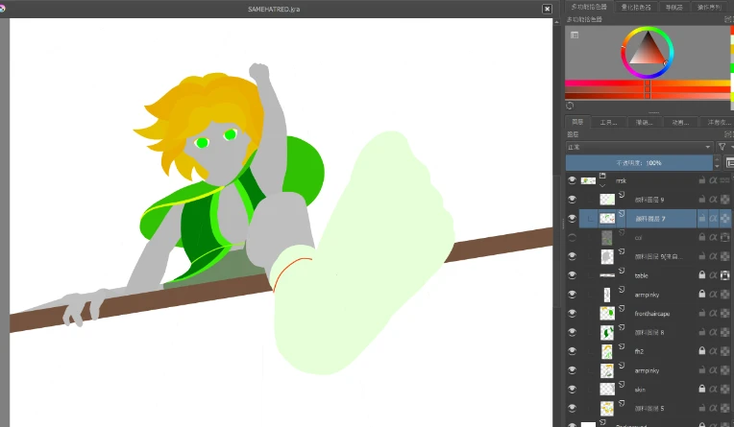Viewport: 734px width, 427px height.
Task: Toggle lock on the 颜料图层 5 layer
Action: click(x=701, y=409)
